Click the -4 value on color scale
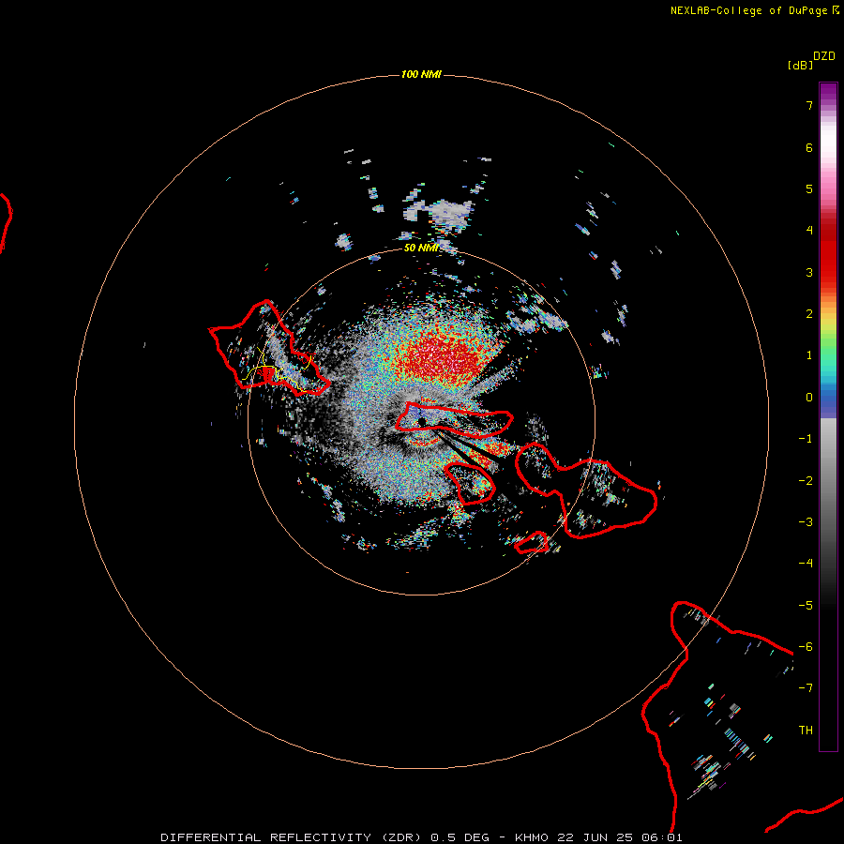The image size is (844, 844). (806, 564)
